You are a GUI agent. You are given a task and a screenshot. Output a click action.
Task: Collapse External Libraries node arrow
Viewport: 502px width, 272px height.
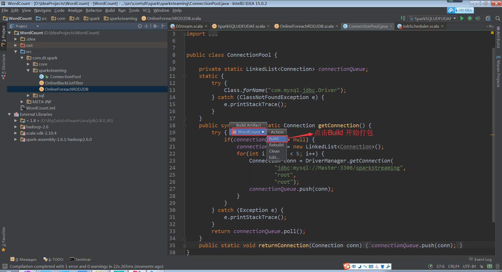point(9,114)
